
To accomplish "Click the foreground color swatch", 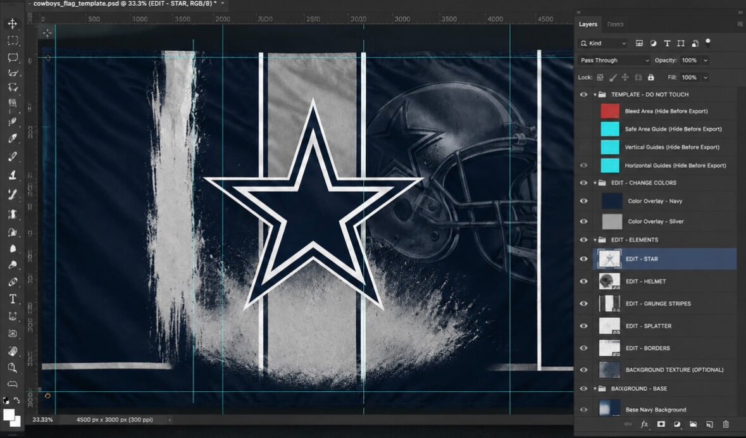I will (x=9, y=415).
